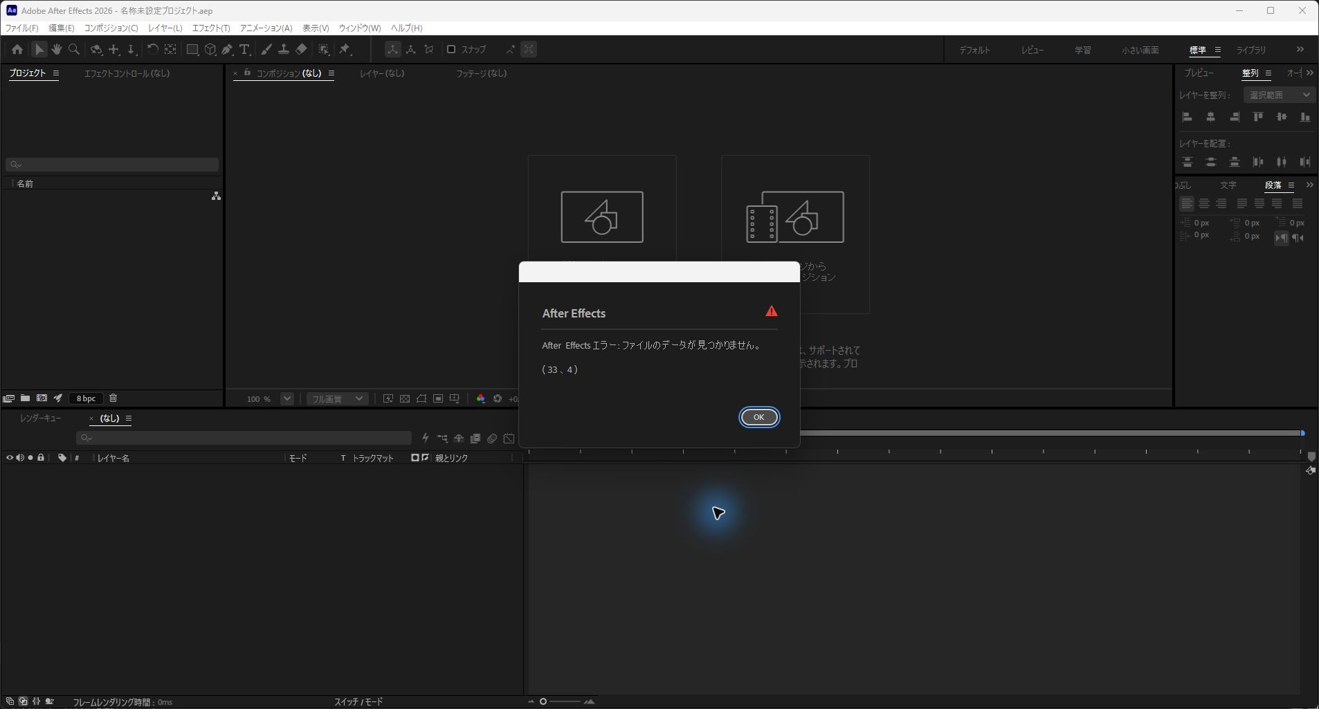Toggle the eye video column header
Image resolution: width=1319 pixels, height=709 pixels.
pyautogui.click(x=10, y=458)
